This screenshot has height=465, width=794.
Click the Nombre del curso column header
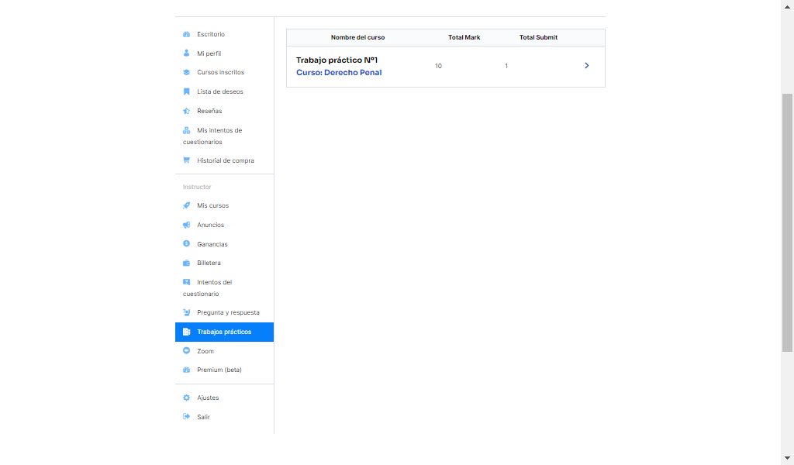pyautogui.click(x=357, y=37)
